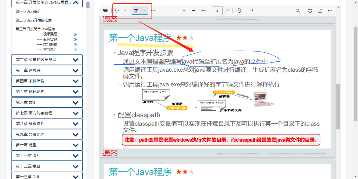Open section 第二节 Java环境的搭建

click(x=34, y=20)
